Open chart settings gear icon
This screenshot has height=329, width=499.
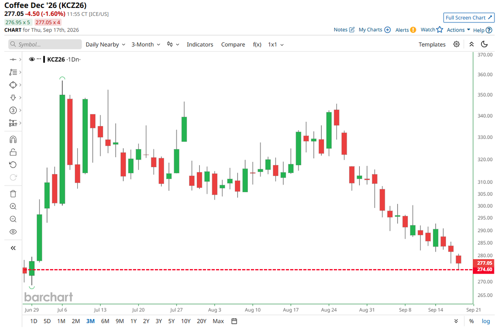[457, 44]
